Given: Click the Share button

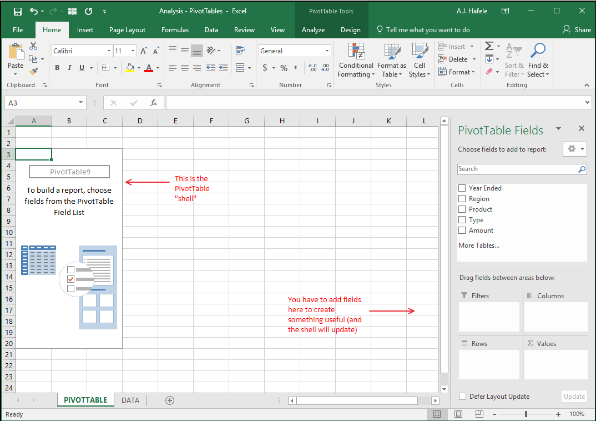Looking at the screenshot, I should tap(577, 29).
